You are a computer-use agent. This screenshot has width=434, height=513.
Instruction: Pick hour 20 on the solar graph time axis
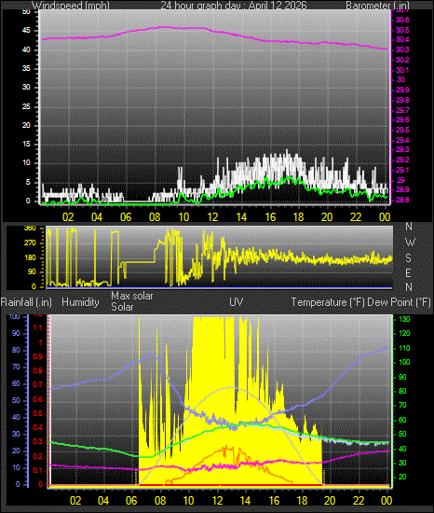(x=330, y=501)
